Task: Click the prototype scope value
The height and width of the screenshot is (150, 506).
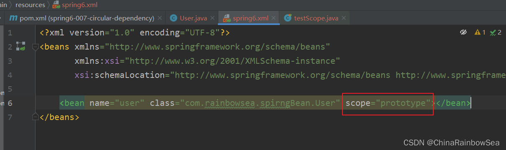Action: tap(405, 102)
